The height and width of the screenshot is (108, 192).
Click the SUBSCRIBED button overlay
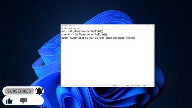click(19, 91)
